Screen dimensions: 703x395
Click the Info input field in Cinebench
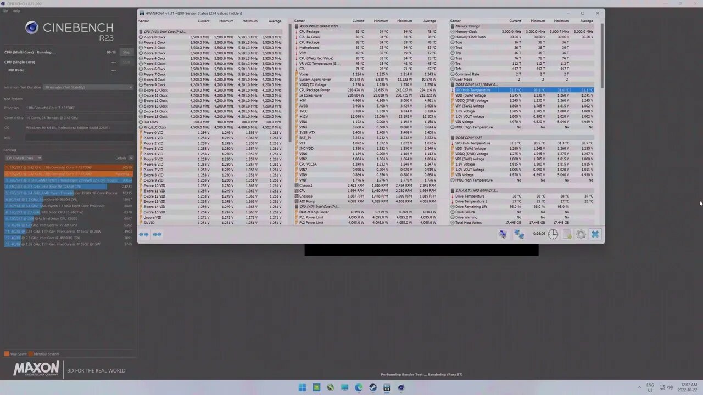[x=80, y=137]
